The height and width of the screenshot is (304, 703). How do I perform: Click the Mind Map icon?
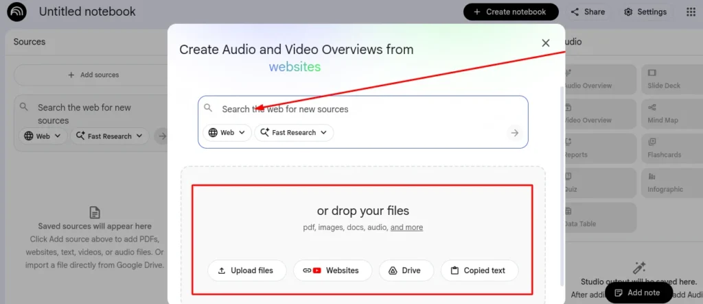(652, 107)
